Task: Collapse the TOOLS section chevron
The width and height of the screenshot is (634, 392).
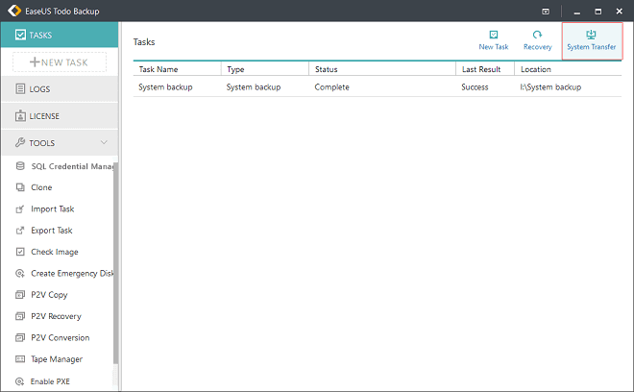Action: pyautogui.click(x=104, y=142)
